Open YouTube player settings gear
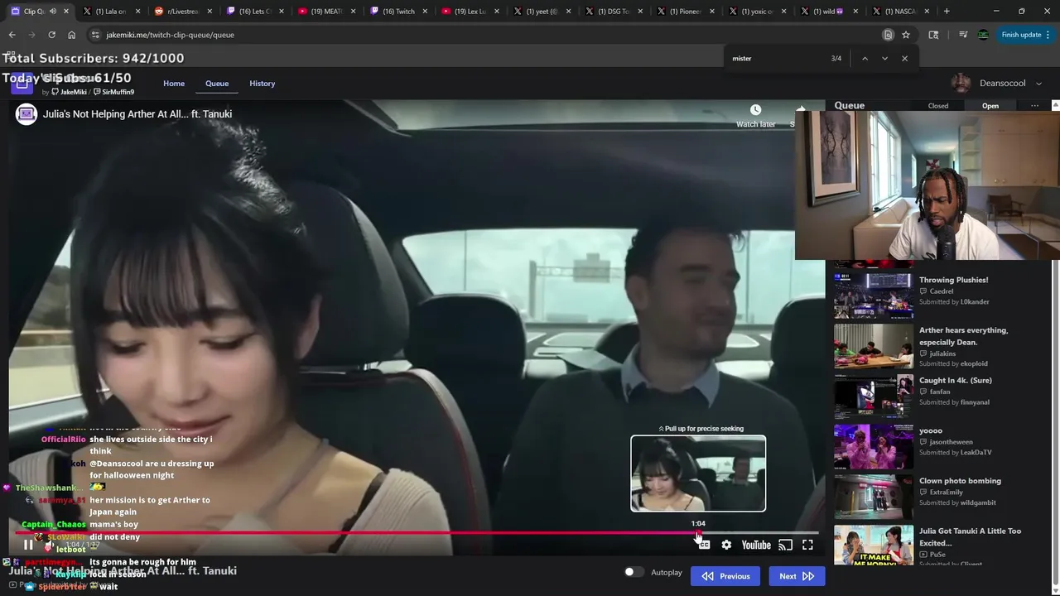Screen dimensions: 1060x596 (x=726, y=545)
